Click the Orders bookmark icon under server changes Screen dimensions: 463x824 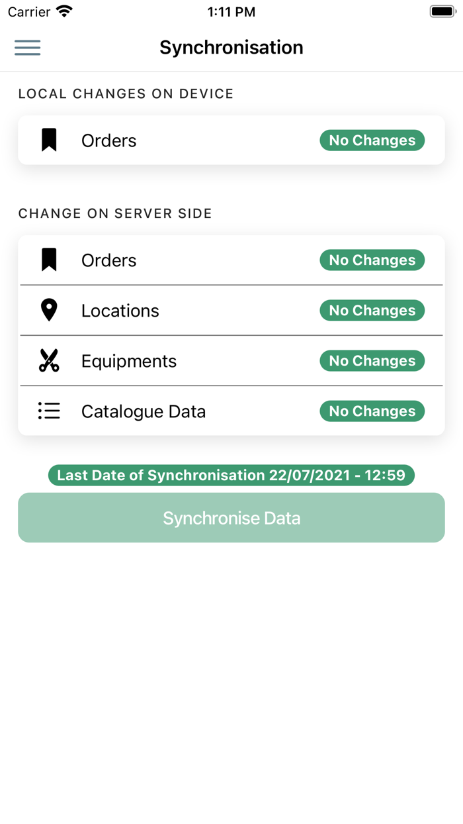(50, 260)
